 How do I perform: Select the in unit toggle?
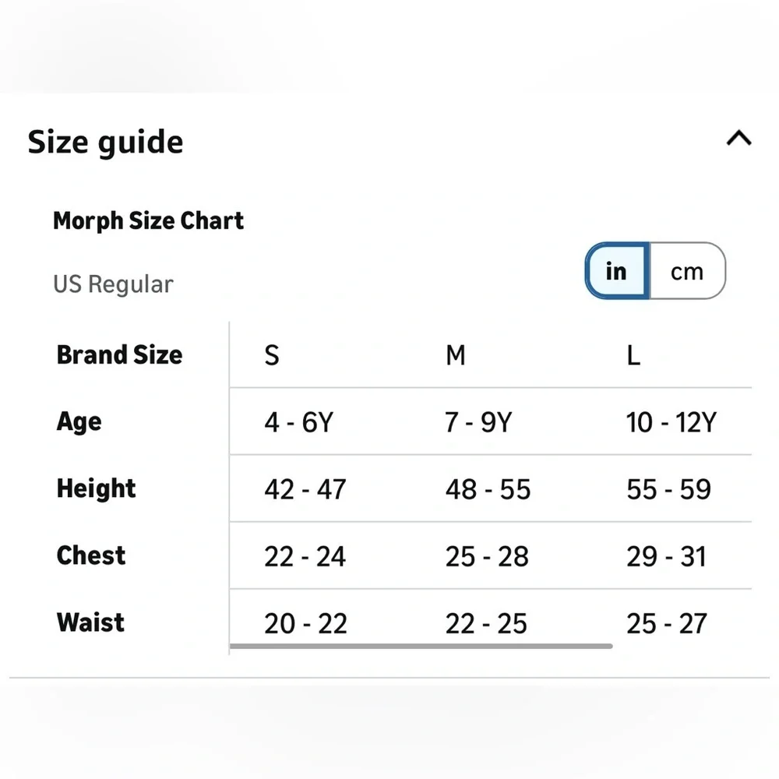pos(616,271)
